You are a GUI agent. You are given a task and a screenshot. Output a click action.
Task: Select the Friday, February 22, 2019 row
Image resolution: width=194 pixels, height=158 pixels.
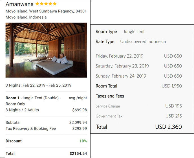pos(139,56)
